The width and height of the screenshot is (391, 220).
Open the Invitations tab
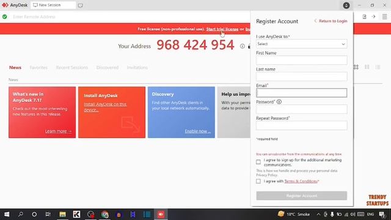tap(137, 68)
